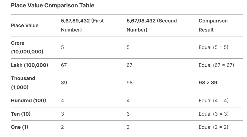
Task: Click the Ten (10) row label
Action: (21, 114)
